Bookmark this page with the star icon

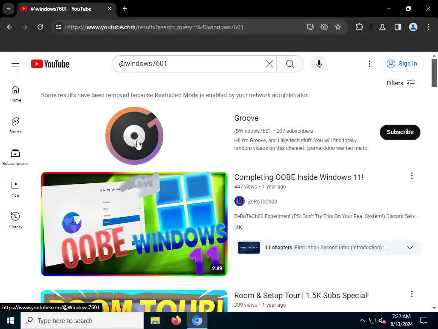(338, 27)
